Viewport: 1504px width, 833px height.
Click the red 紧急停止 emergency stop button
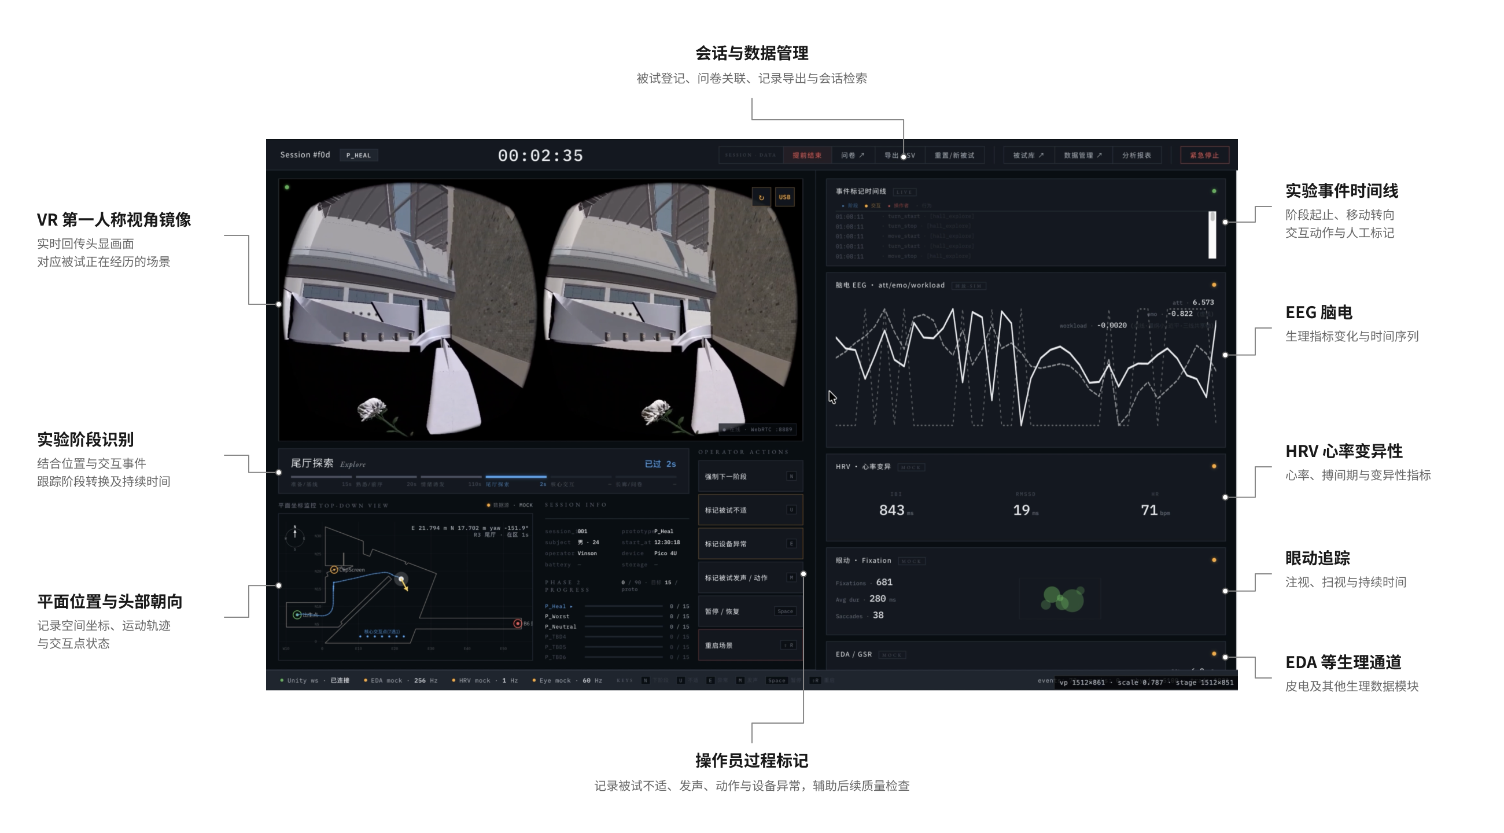coord(1204,155)
